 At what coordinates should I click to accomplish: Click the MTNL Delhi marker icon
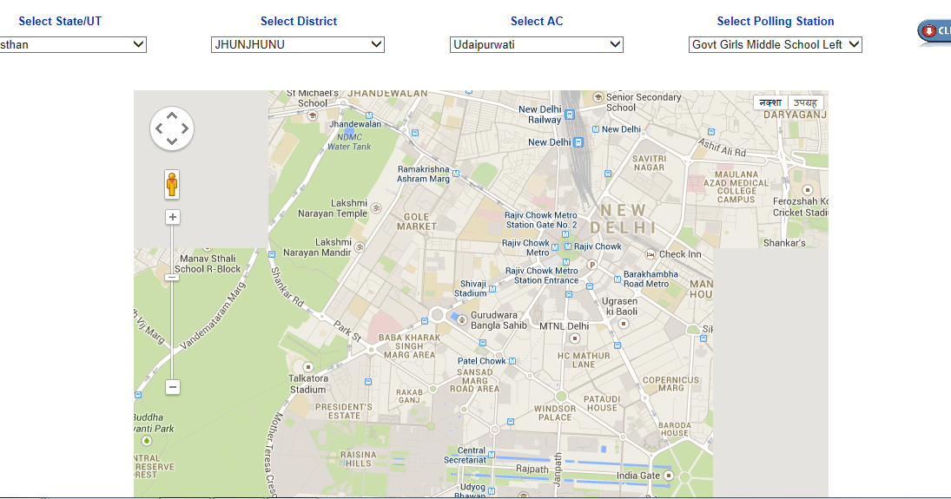[x=574, y=338]
